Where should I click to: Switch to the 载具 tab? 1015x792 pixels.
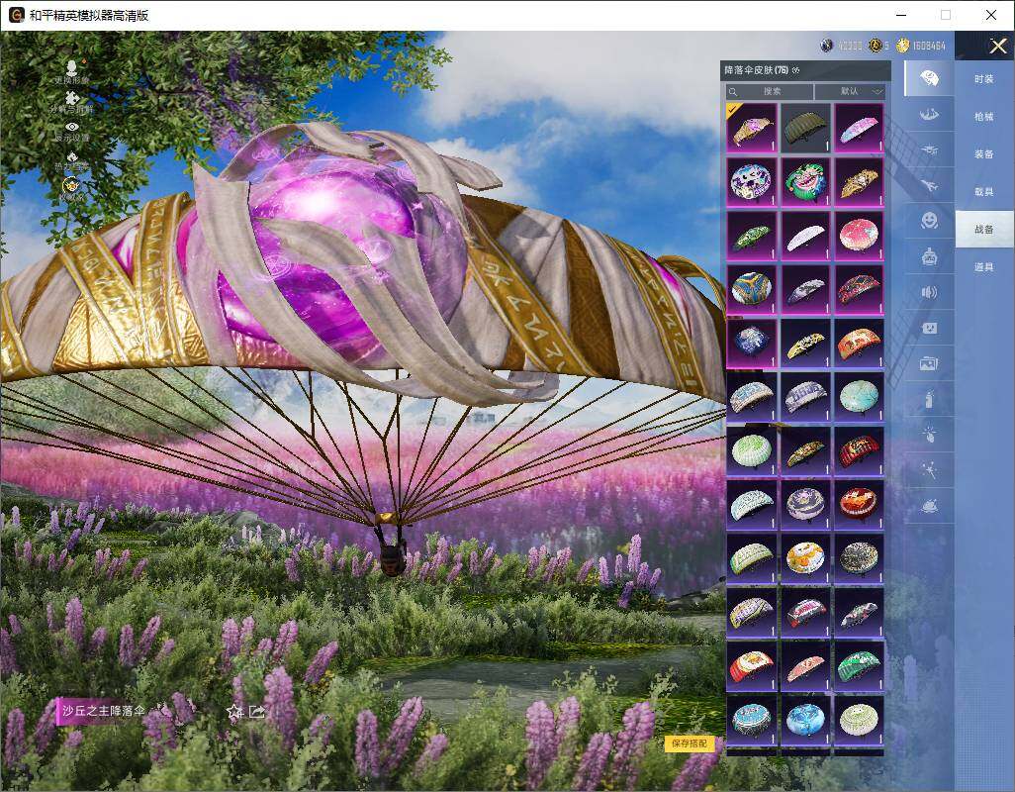coord(984,192)
